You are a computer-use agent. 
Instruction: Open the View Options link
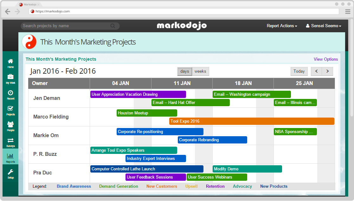pyautogui.click(x=326, y=59)
